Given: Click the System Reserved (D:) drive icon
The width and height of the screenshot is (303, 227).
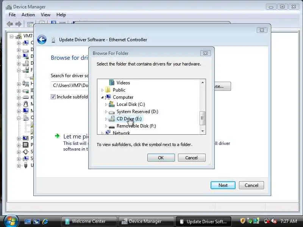Looking at the screenshot, I should (x=112, y=112).
